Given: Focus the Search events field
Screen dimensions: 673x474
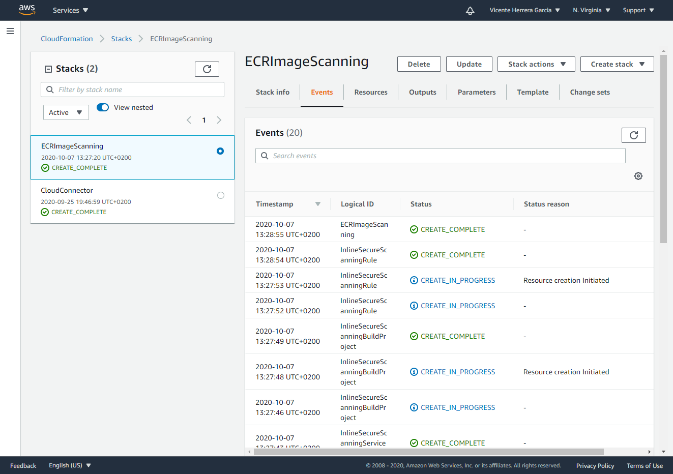Looking at the screenshot, I should (x=441, y=156).
